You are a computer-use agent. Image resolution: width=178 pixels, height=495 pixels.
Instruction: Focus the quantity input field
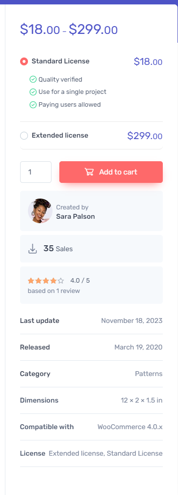[x=36, y=172]
